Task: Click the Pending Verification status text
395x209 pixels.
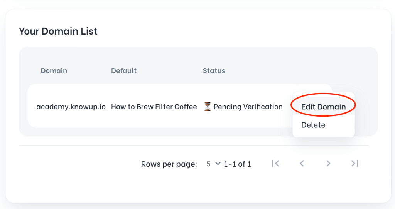Action: pyautogui.click(x=248, y=107)
